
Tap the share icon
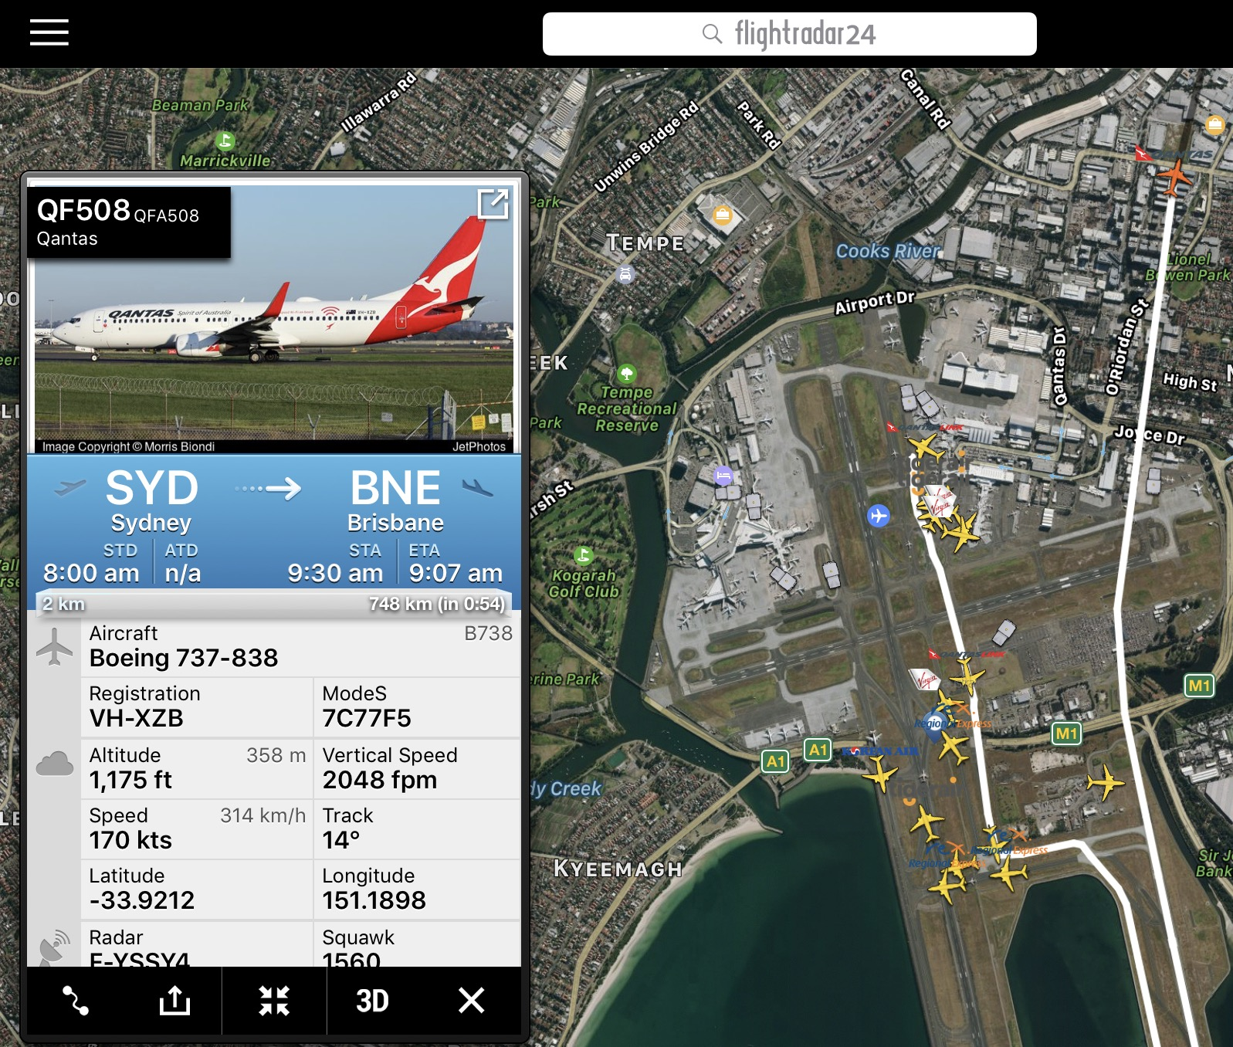(x=174, y=1001)
